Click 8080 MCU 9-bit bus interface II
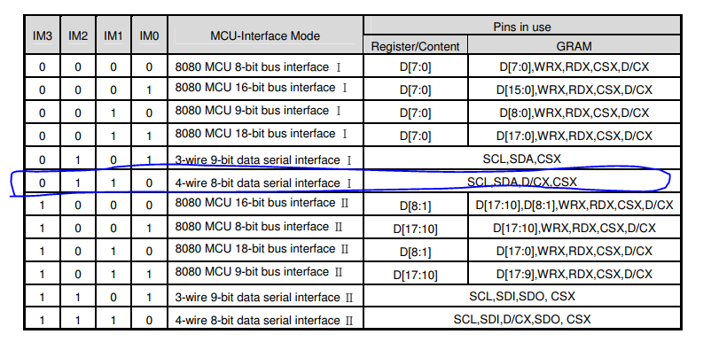Viewport: 711px width, 342px height. (x=259, y=272)
